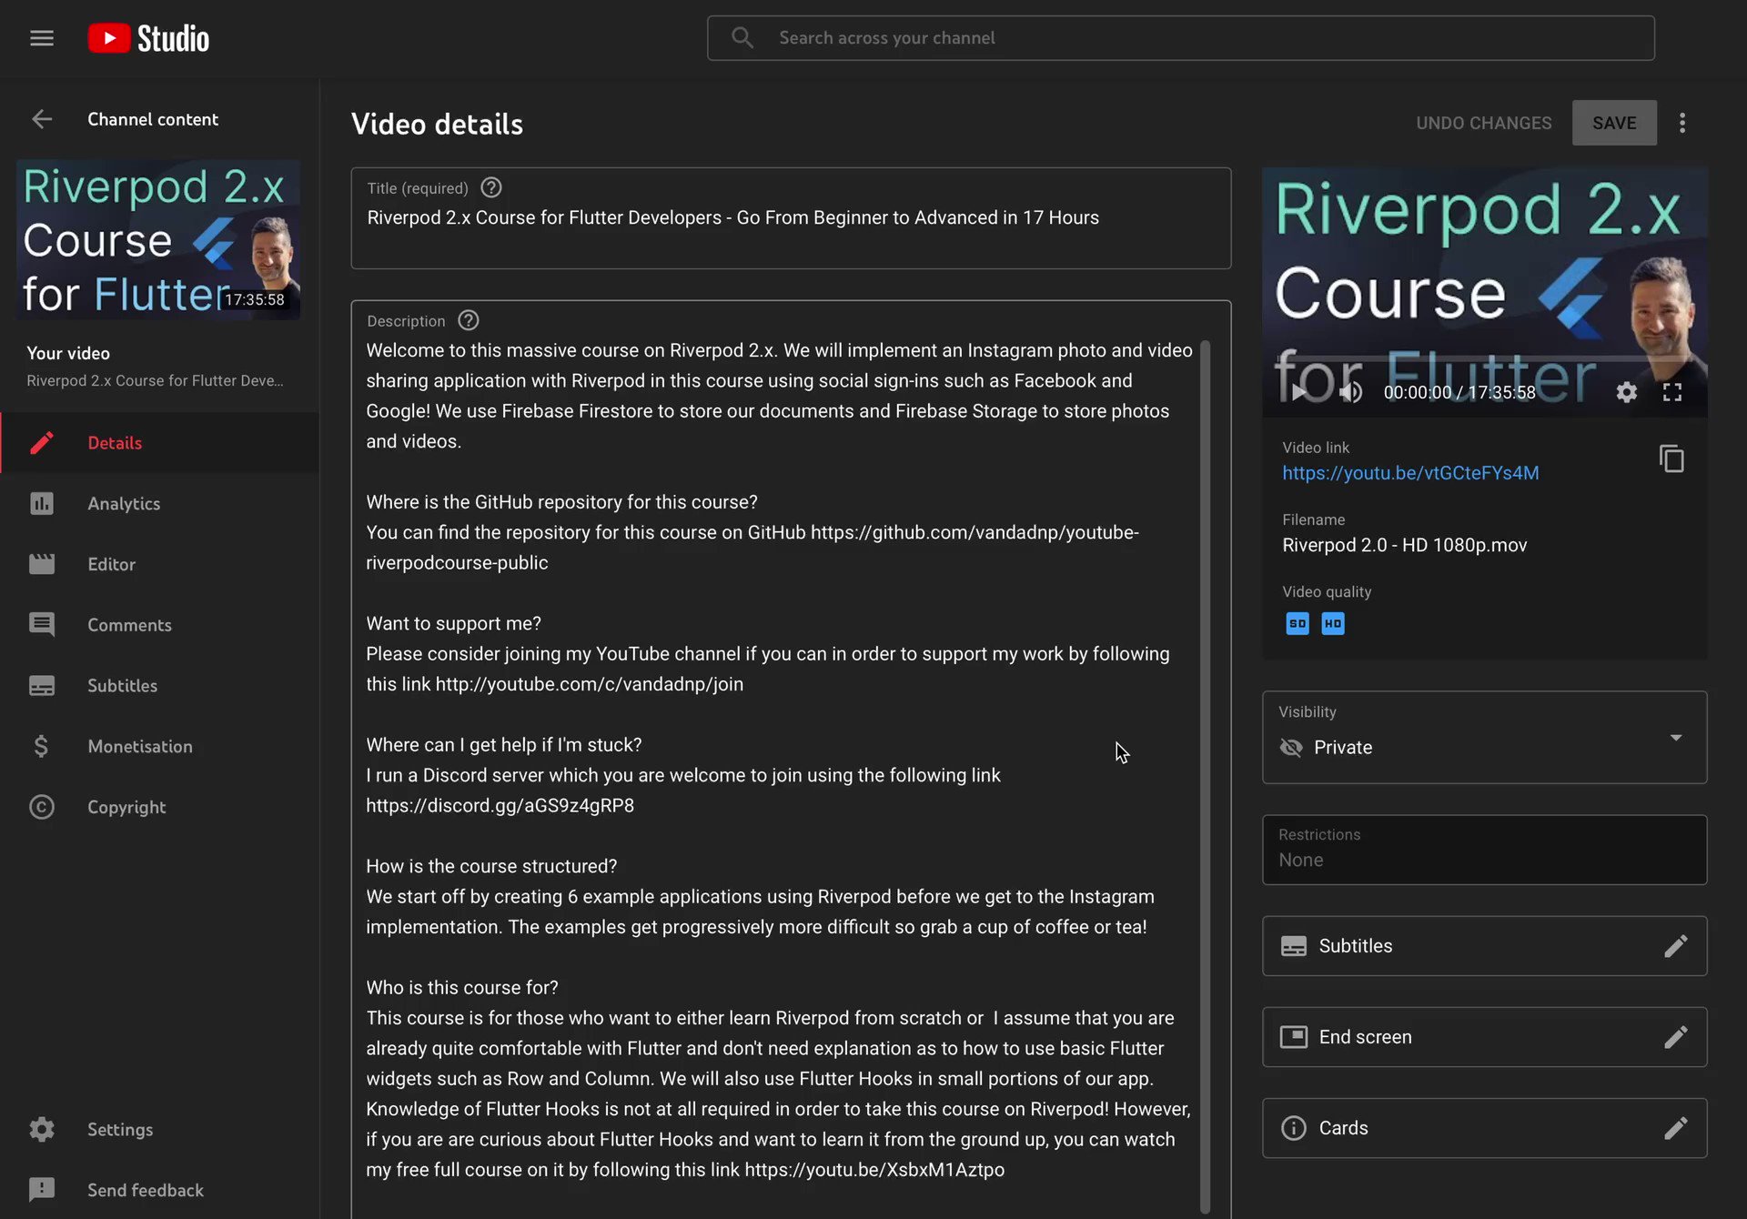Click the Send feedback icon
This screenshot has height=1219, width=1747.
[x=42, y=1190]
